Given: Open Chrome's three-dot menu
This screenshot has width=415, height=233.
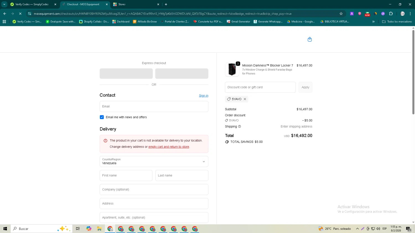Looking at the screenshot, I should pos(410,14).
